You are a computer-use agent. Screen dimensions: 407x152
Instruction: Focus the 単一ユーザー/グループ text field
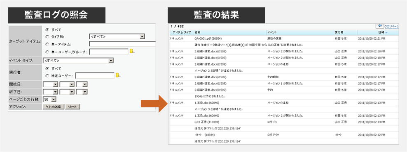pyautogui.click(x=109, y=52)
